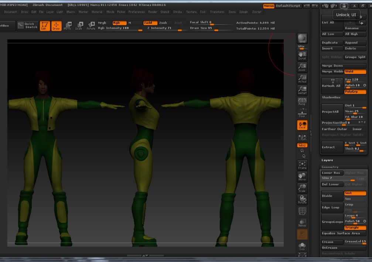Image resolution: width=372 pixels, height=262 pixels.
Task: Activate Edit mode in the top toolbar
Action: point(45,25)
